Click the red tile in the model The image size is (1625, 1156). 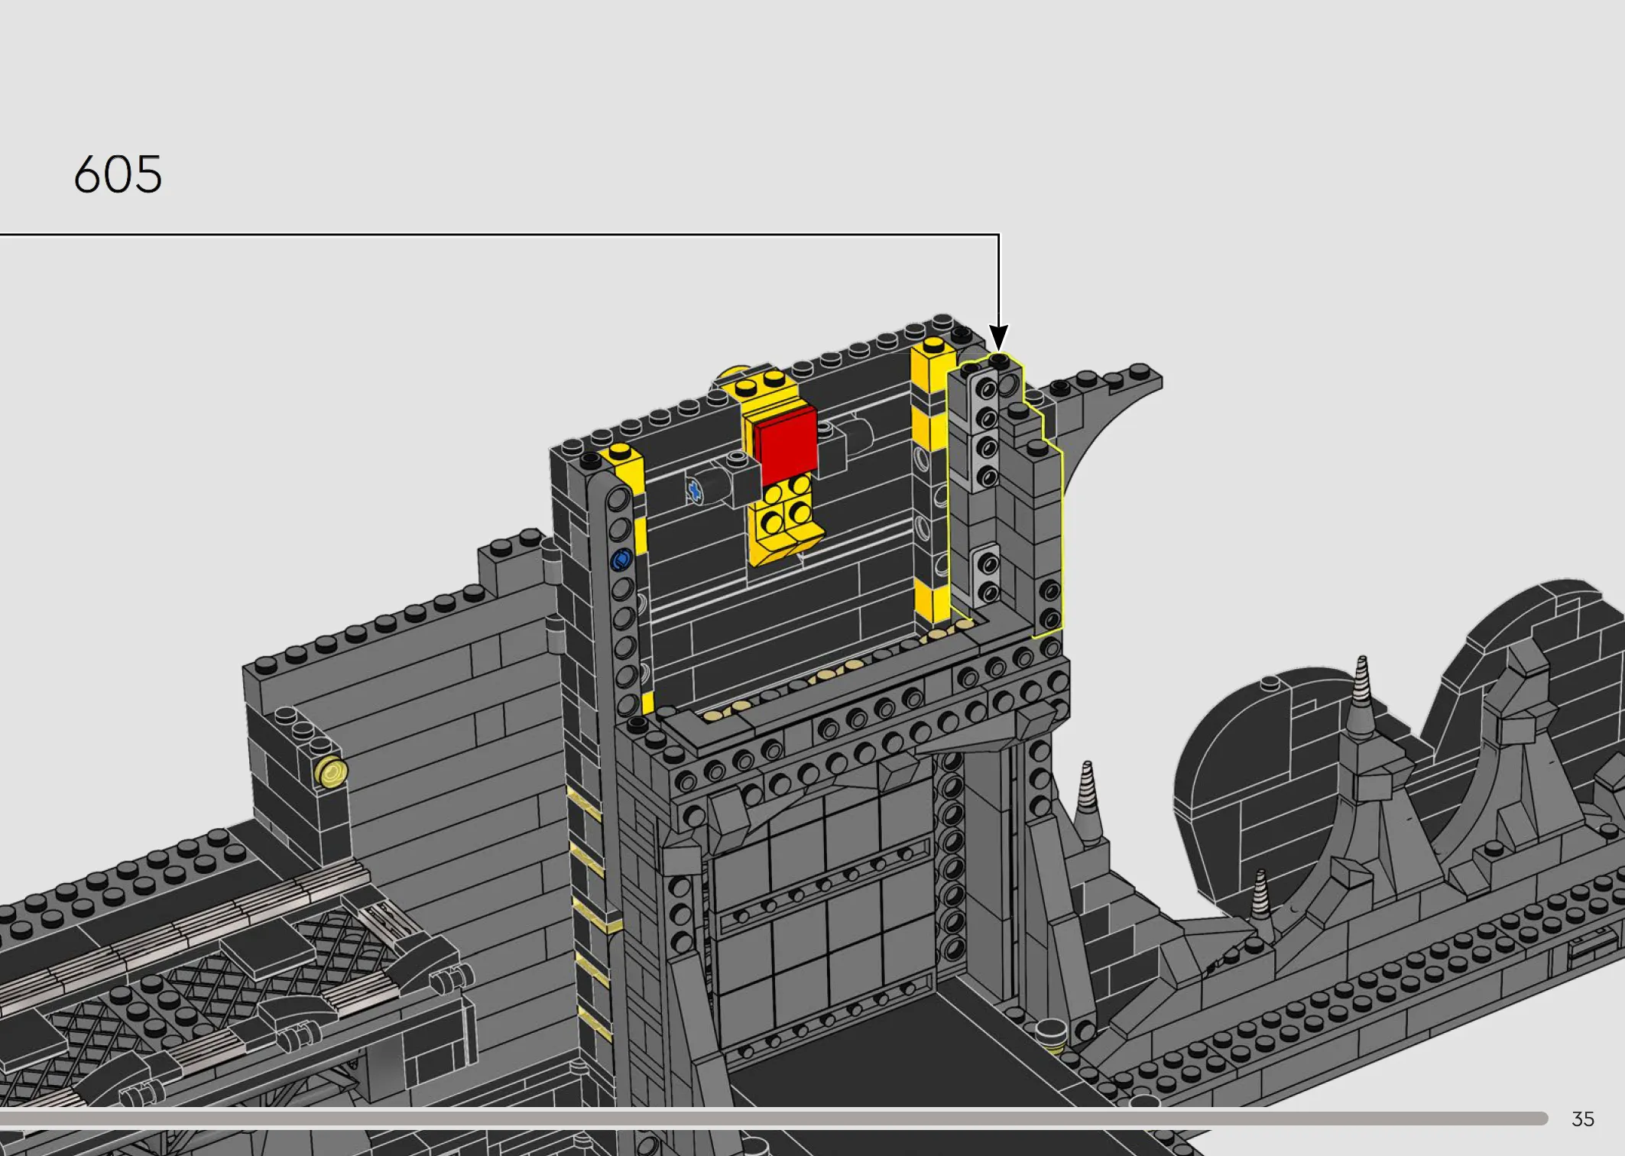pyautogui.click(x=786, y=445)
